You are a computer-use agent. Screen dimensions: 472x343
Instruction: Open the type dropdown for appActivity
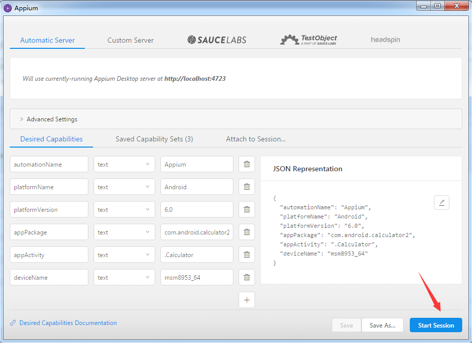124,255
